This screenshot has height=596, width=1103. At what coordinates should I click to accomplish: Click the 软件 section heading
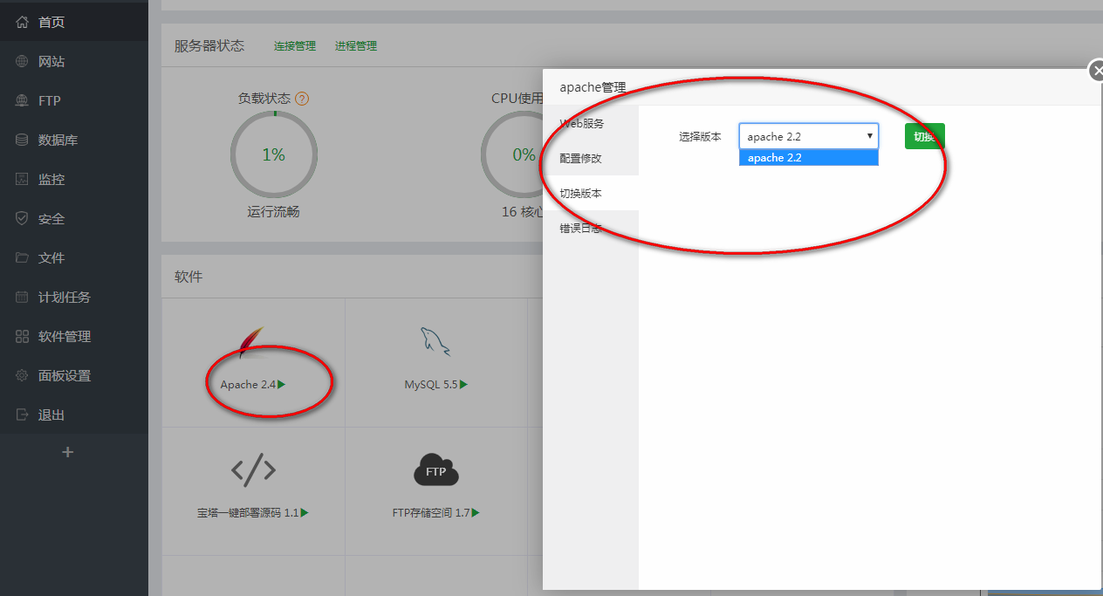(x=188, y=277)
